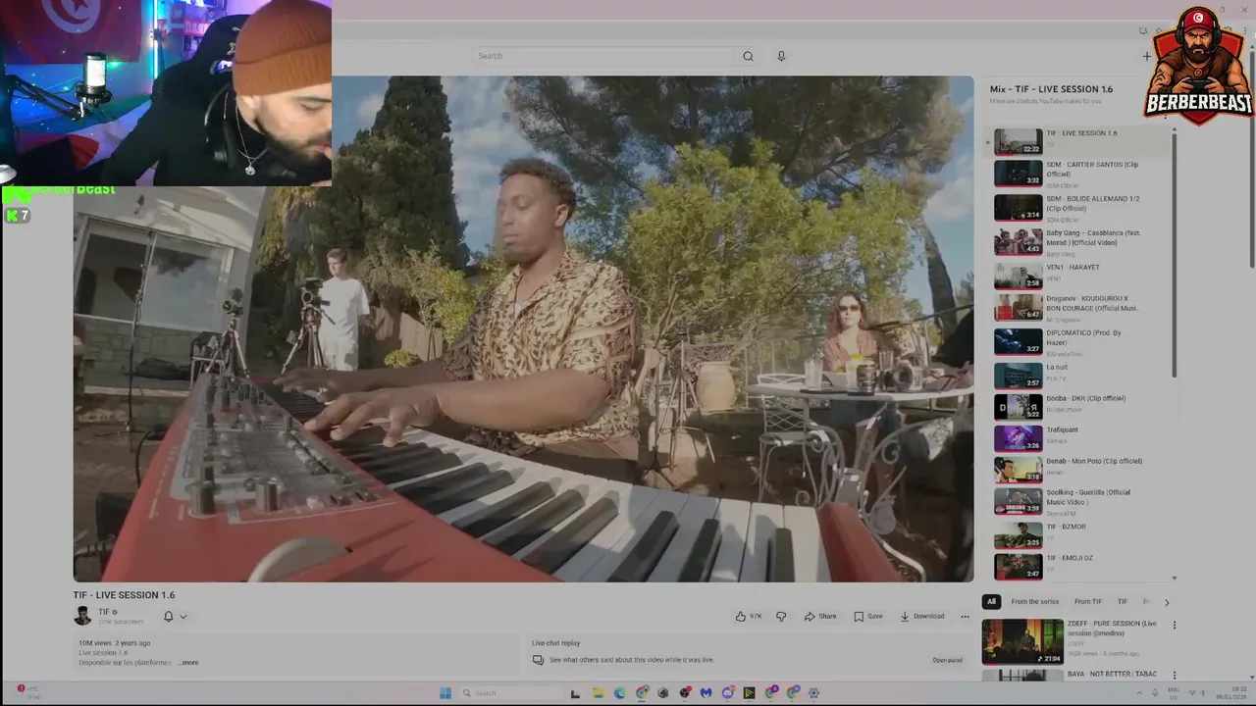Click the Create plus icon in YouTube header
The image size is (1256, 706).
point(1146,56)
